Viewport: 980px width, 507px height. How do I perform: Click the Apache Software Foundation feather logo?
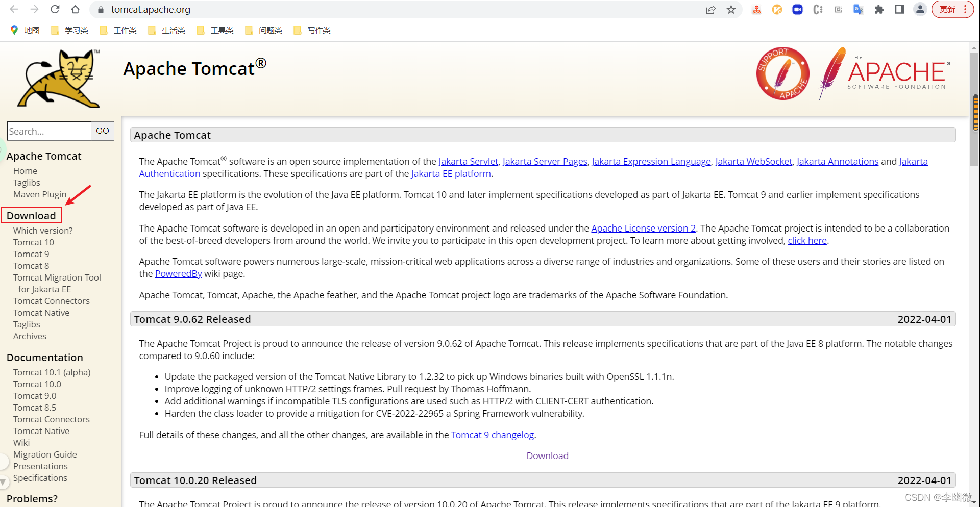(x=885, y=73)
